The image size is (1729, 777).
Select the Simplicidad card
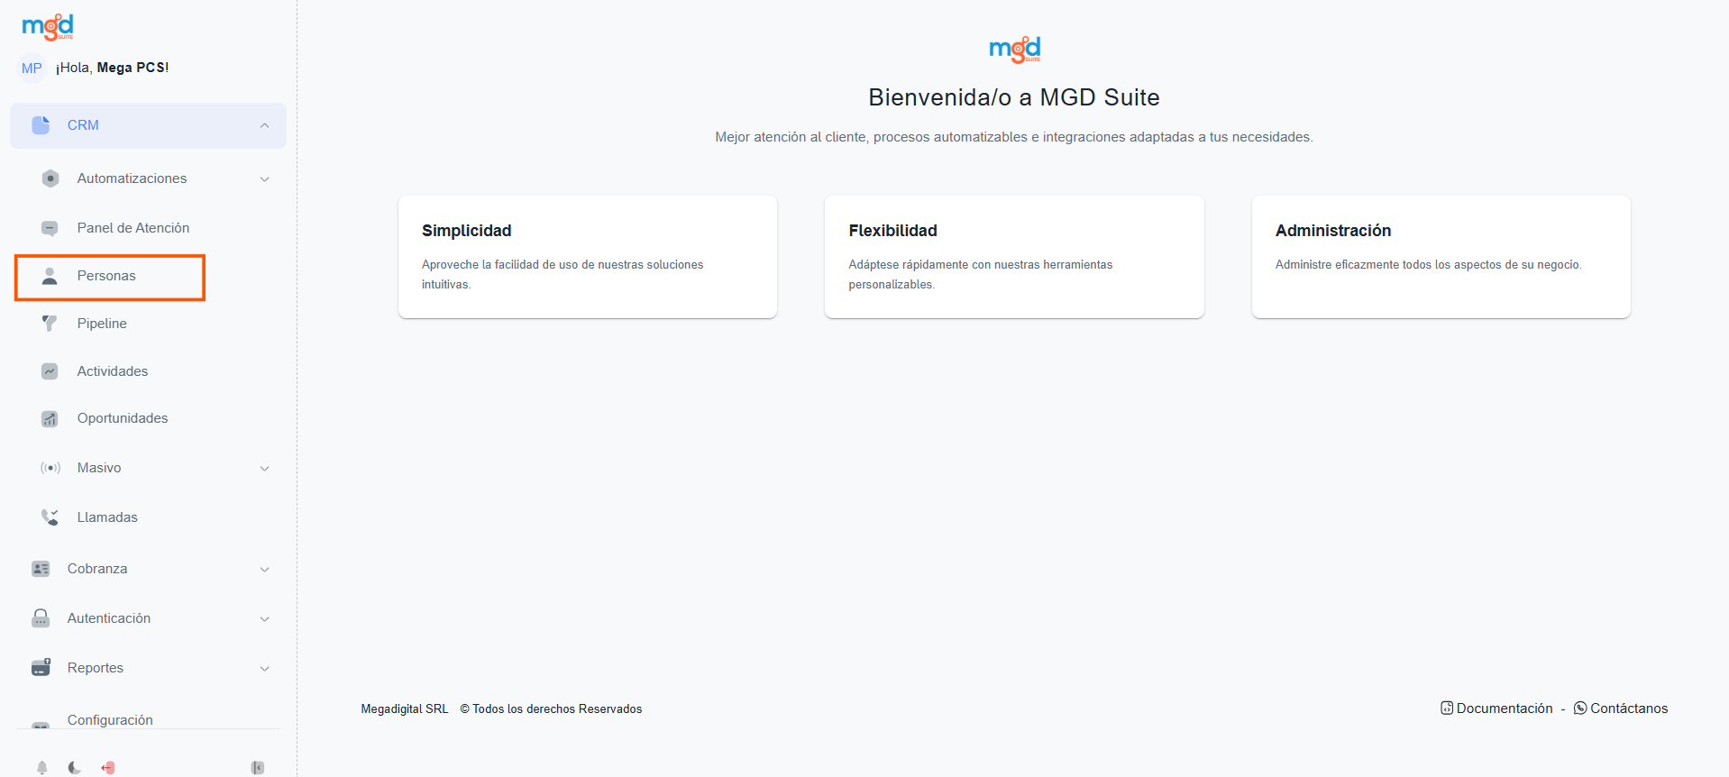point(587,257)
